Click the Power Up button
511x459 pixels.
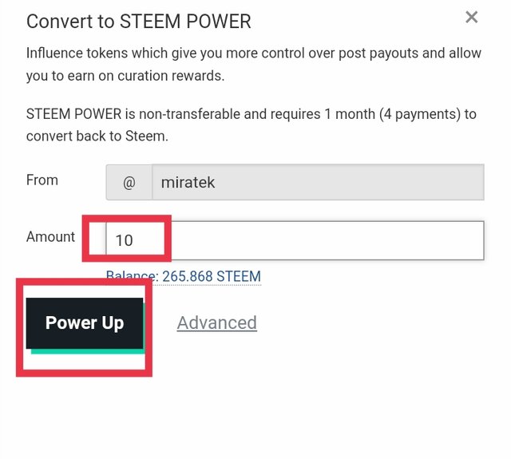pos(85,323)
